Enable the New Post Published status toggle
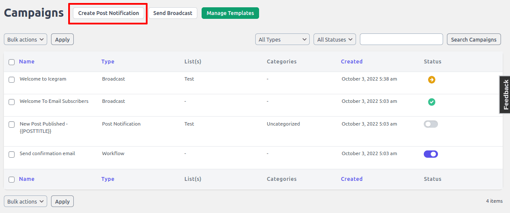 pyautogui.click(x=431, y=124)
